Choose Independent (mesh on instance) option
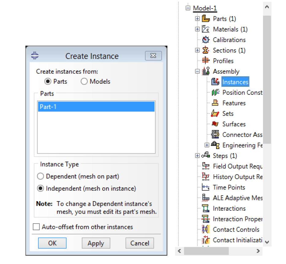 click(x=40, y=188)
